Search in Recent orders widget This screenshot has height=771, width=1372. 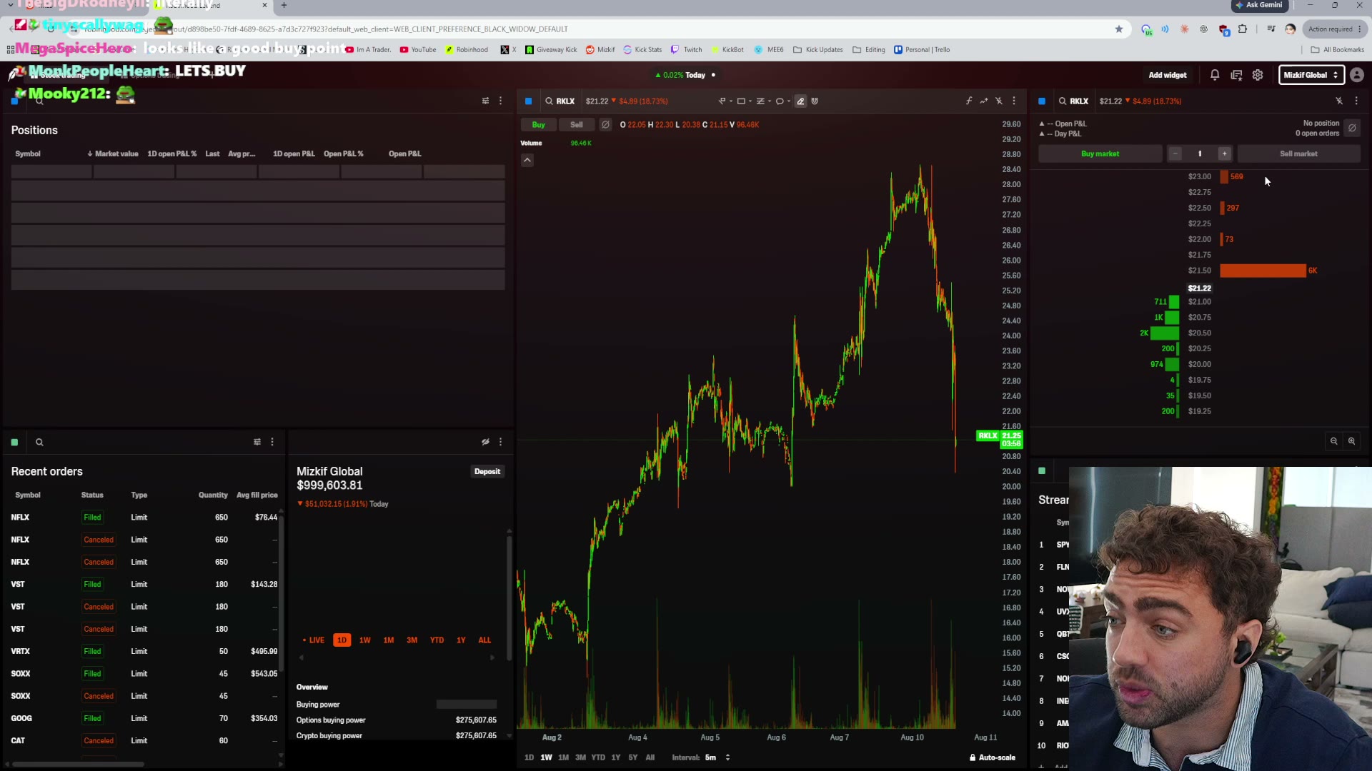tap(39, 443)
